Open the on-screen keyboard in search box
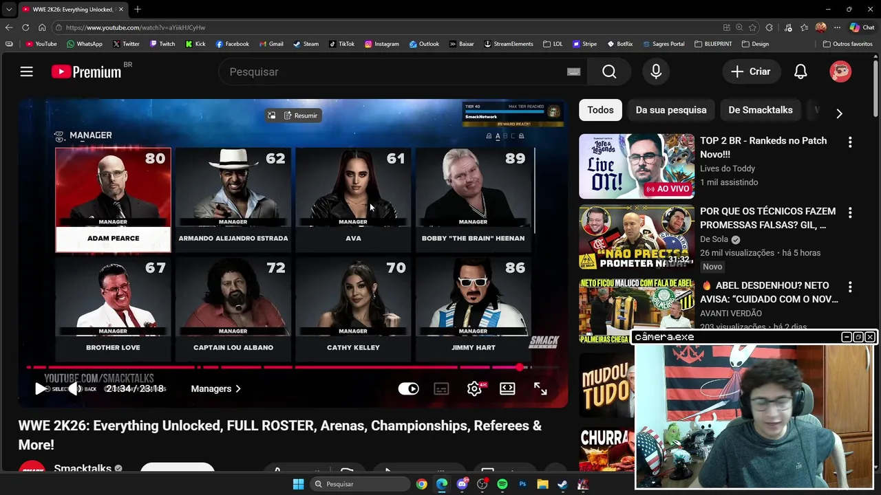The height and width of the screenshot is (495, 881). click(x=573, y=71)
